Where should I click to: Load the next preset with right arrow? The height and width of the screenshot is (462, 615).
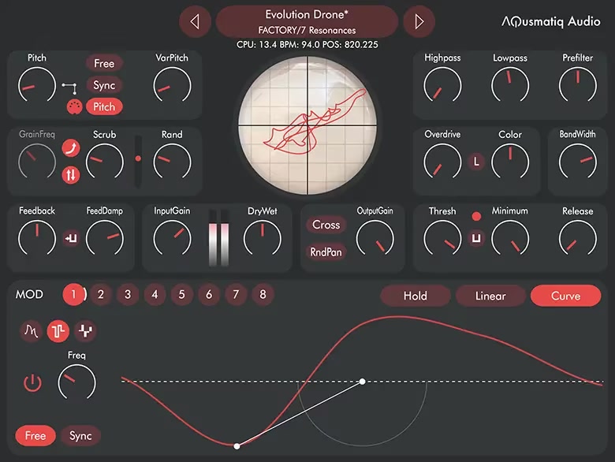(419, 21)
